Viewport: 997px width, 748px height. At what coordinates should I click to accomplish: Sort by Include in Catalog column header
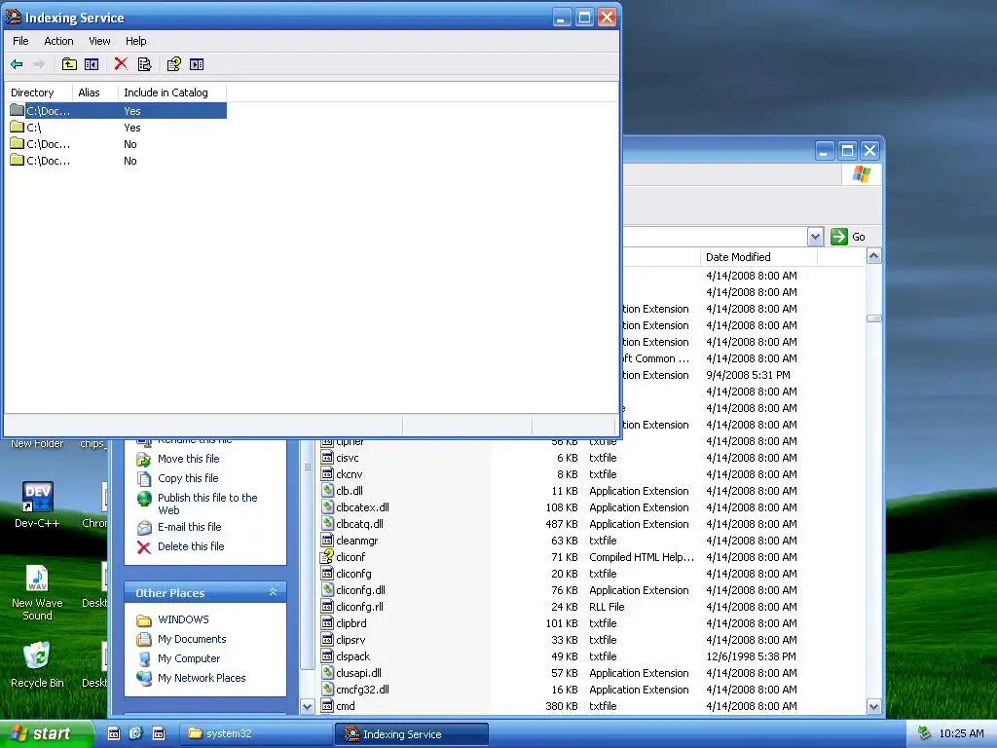pos(171,93)
